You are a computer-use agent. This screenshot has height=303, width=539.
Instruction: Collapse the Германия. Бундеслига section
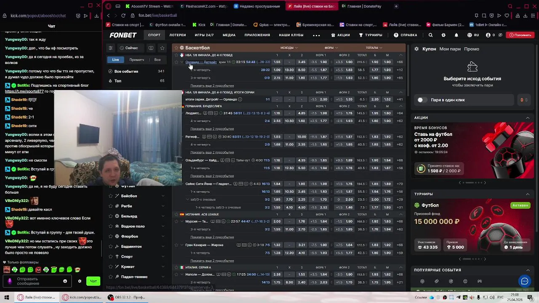pyautogui.click(x=400, y=106)
